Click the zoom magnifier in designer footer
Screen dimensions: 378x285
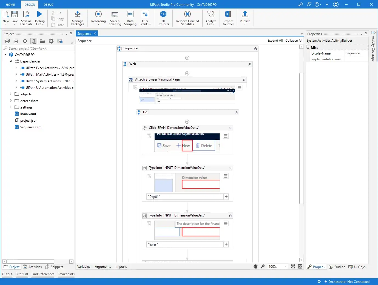tap(263, 266)
